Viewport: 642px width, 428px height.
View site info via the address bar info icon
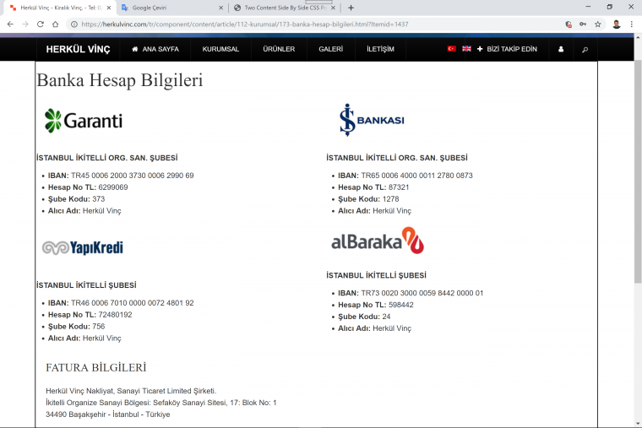[74, 24]
